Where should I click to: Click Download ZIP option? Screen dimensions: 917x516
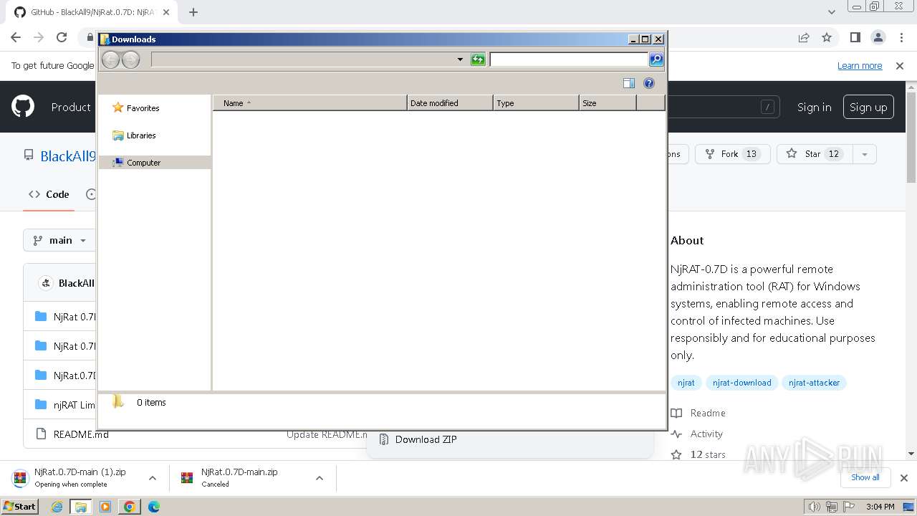[426, 439]
